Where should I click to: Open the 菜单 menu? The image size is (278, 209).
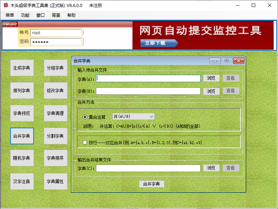click(10, 15)
